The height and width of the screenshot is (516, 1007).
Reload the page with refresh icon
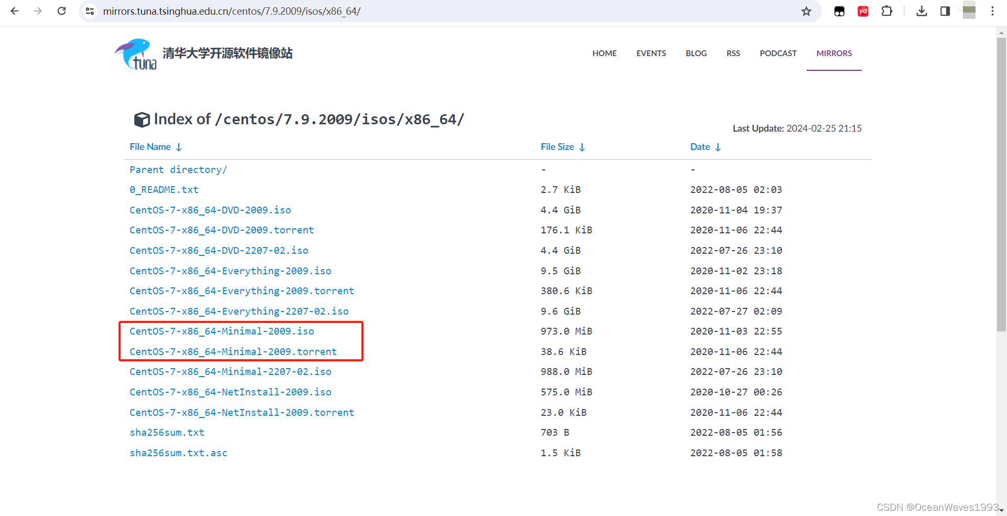point(61,11)
